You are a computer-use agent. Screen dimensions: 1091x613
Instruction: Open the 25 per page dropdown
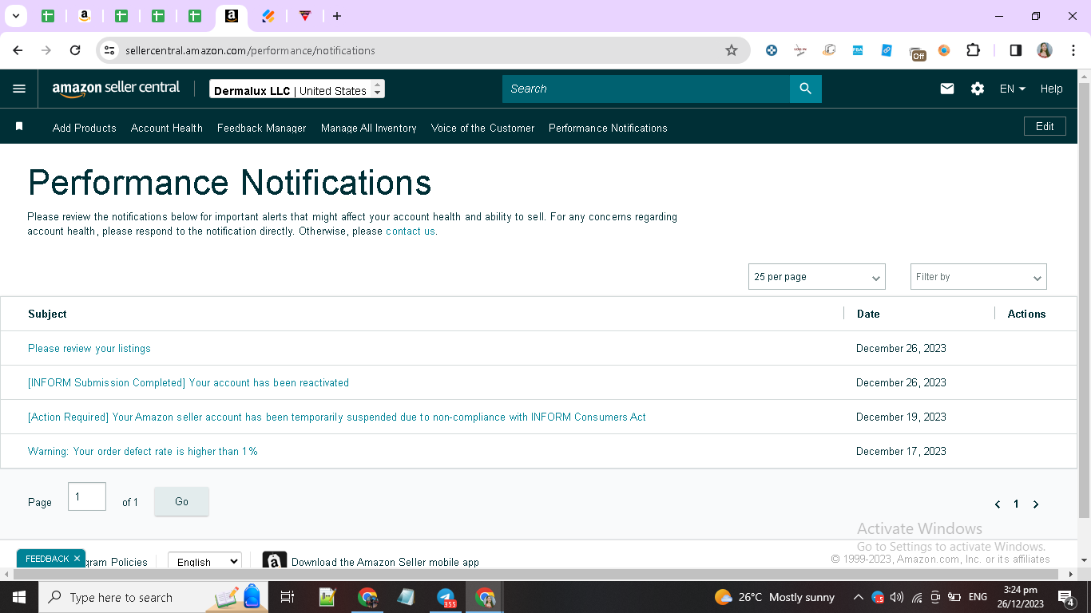(x=817, y=277)
